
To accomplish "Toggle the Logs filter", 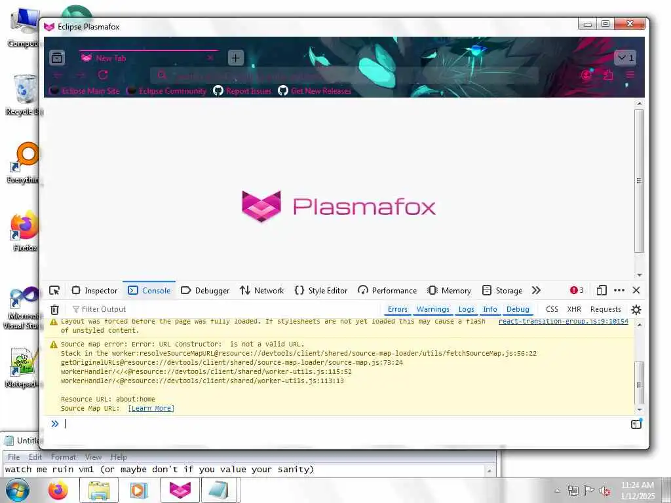I will pos(466,309).
